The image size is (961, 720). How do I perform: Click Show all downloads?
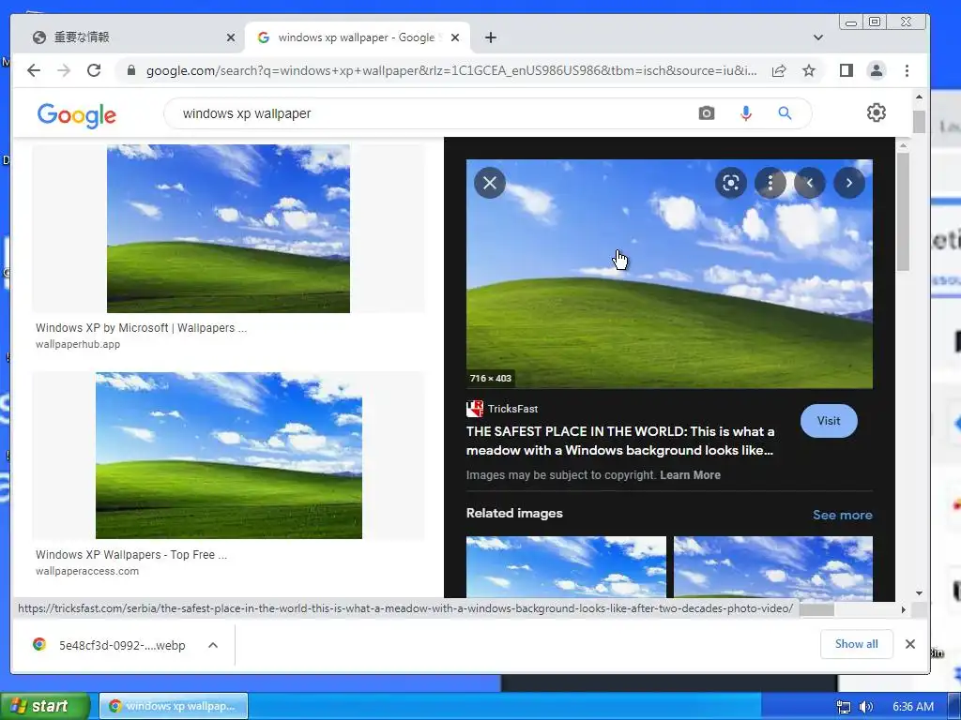pos(856,644)
